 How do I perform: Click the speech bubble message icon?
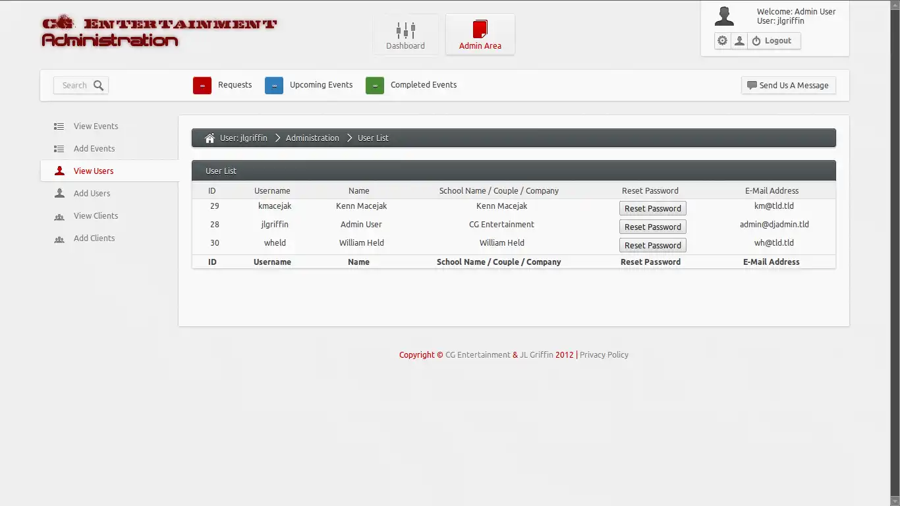pos(752,86)
